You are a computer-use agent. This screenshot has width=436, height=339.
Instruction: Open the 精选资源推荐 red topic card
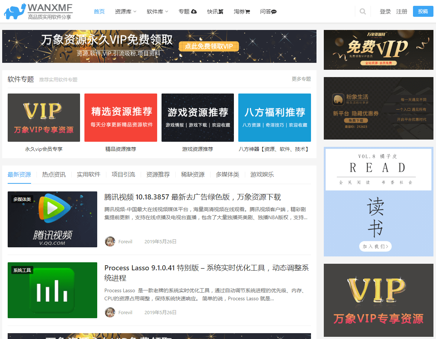[121, 118]
